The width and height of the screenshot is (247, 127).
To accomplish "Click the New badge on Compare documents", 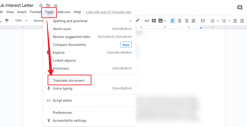I will coord(126,45).
